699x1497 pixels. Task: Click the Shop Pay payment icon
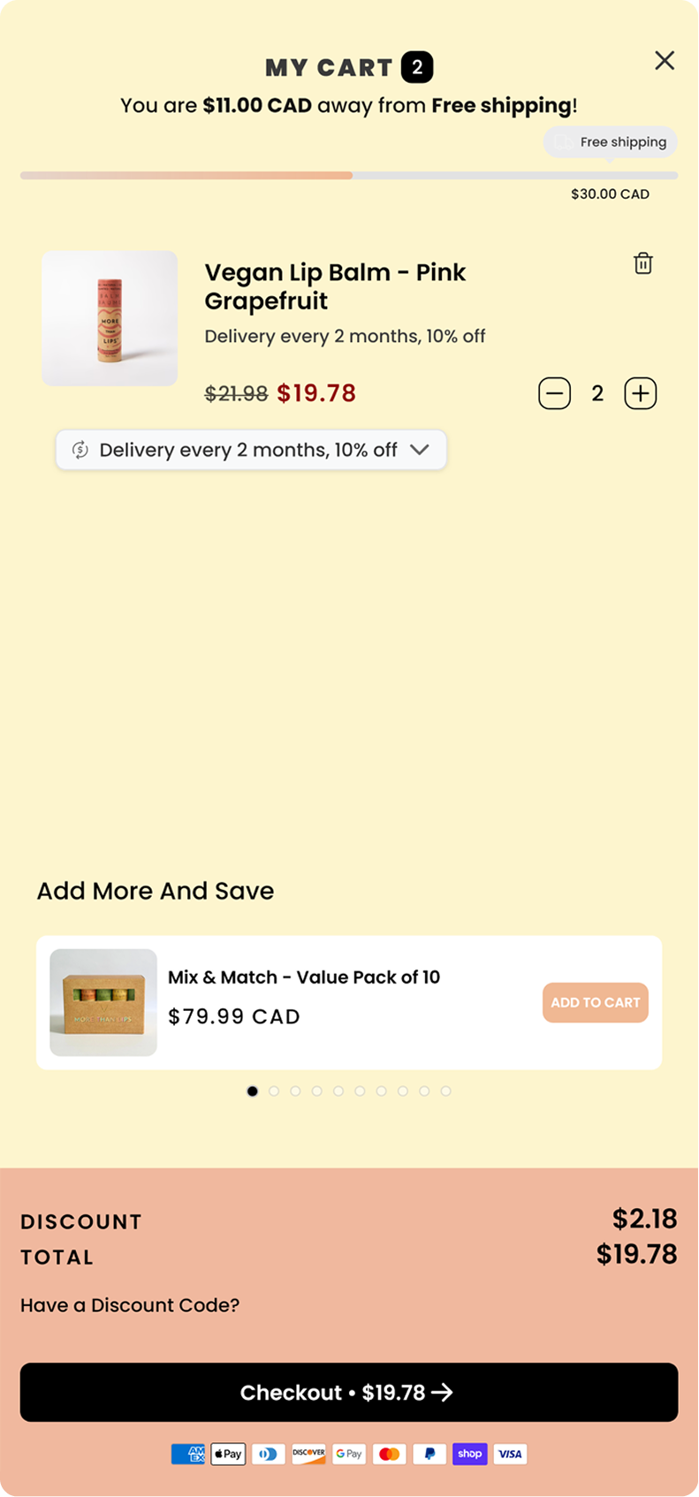pyautogui.click(x=470, y=1454)
